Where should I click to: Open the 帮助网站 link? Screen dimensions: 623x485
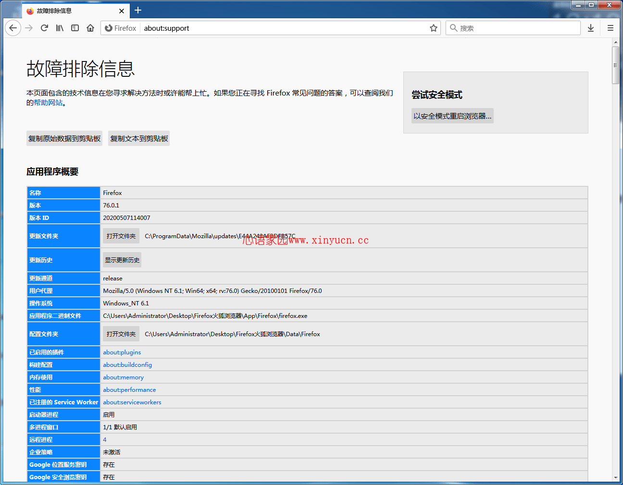coord(48,102)
